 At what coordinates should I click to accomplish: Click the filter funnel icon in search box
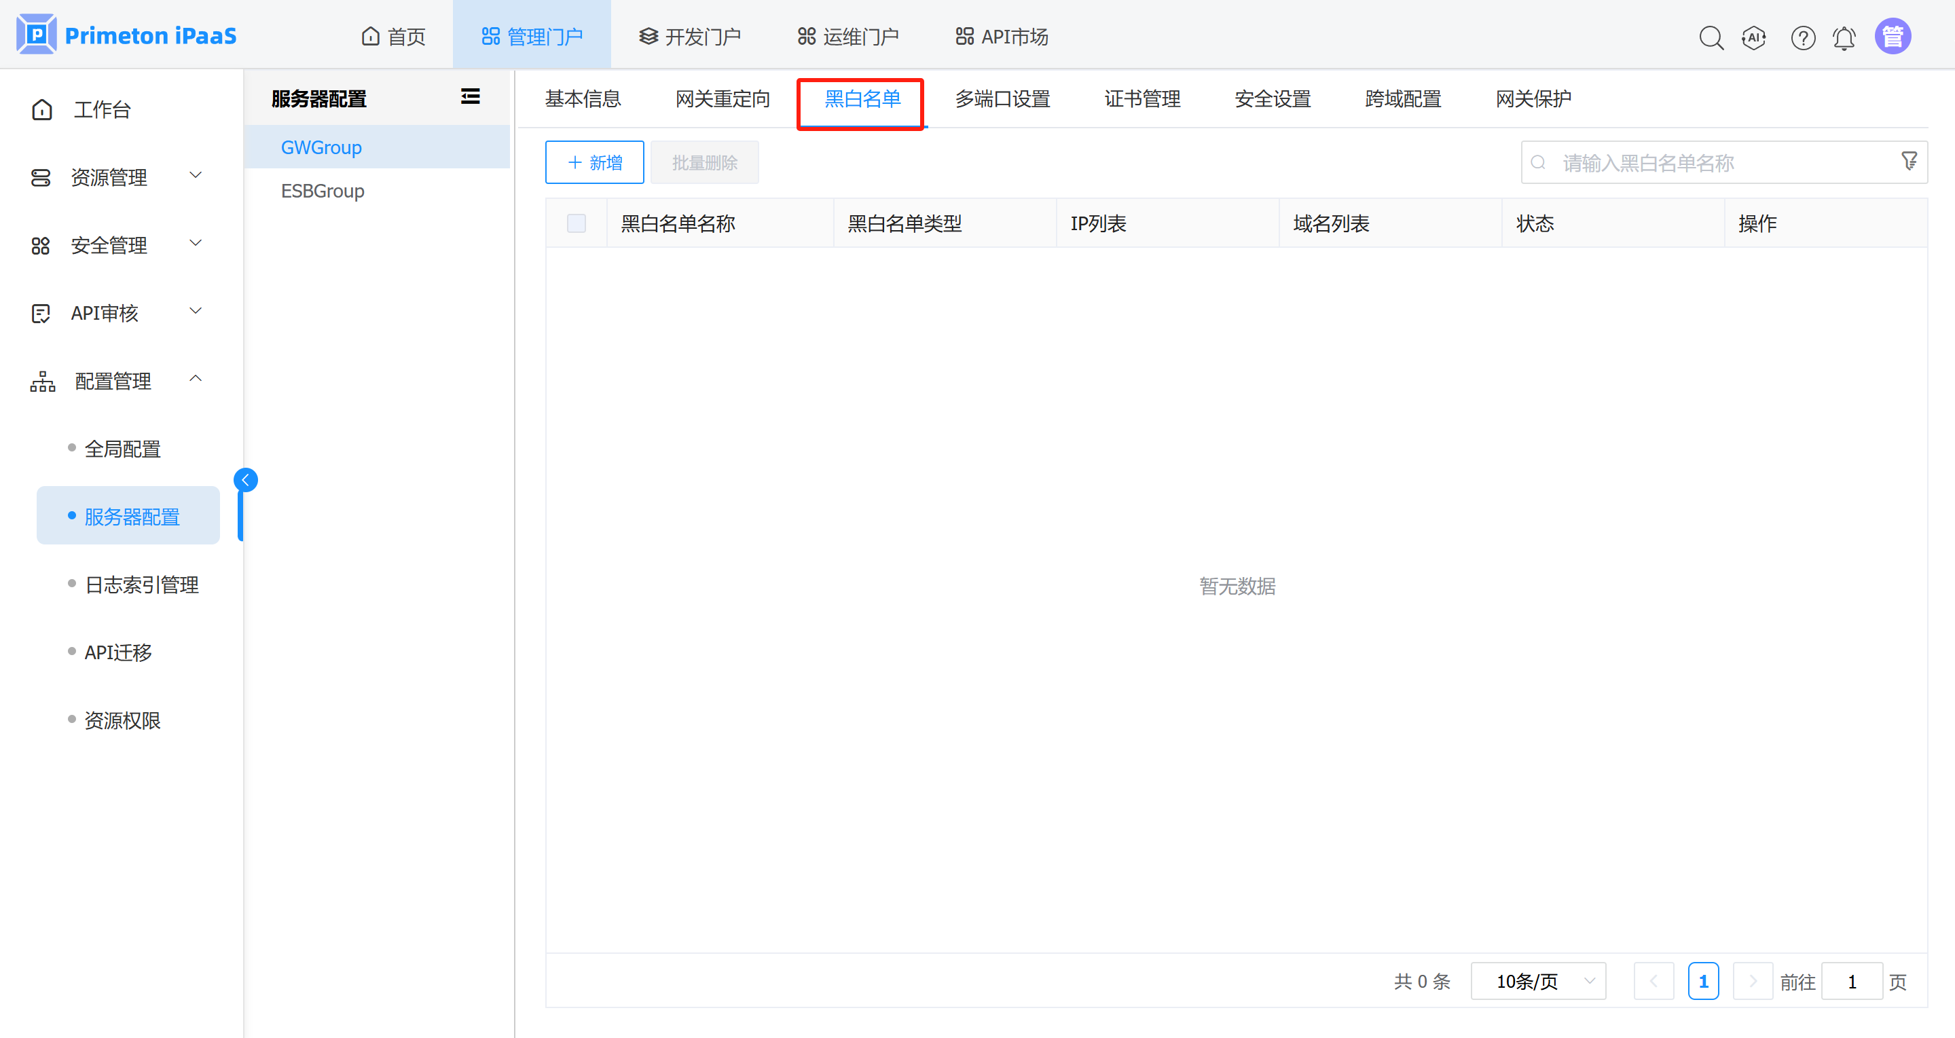pyautogui.click(x=1909, y=161)
